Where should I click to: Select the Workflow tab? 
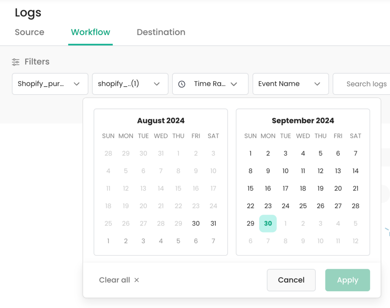click(90, 32)
